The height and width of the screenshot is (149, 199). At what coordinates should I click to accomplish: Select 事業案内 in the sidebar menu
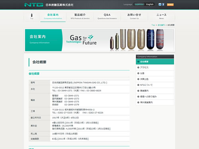tap(155, 91)
